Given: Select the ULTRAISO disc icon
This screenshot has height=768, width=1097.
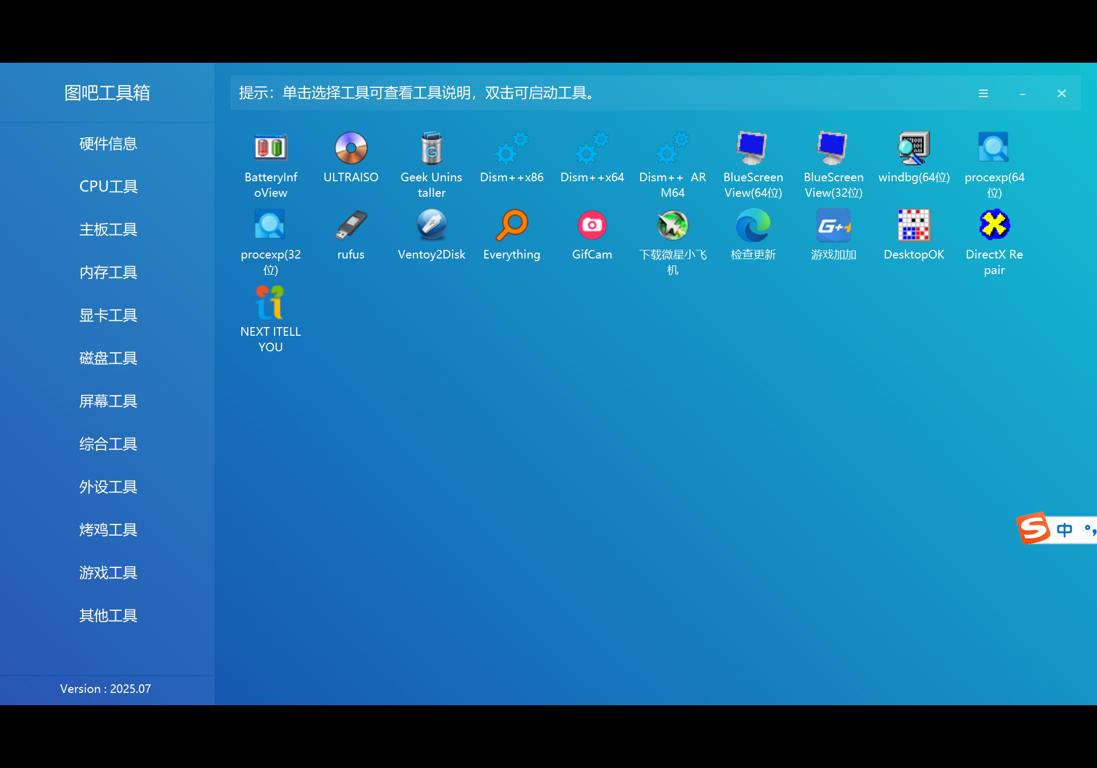Looking at the screenshot, I should tap(351, 147).
